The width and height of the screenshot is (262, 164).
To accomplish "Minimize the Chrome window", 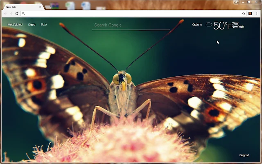I will click(243, 2).
